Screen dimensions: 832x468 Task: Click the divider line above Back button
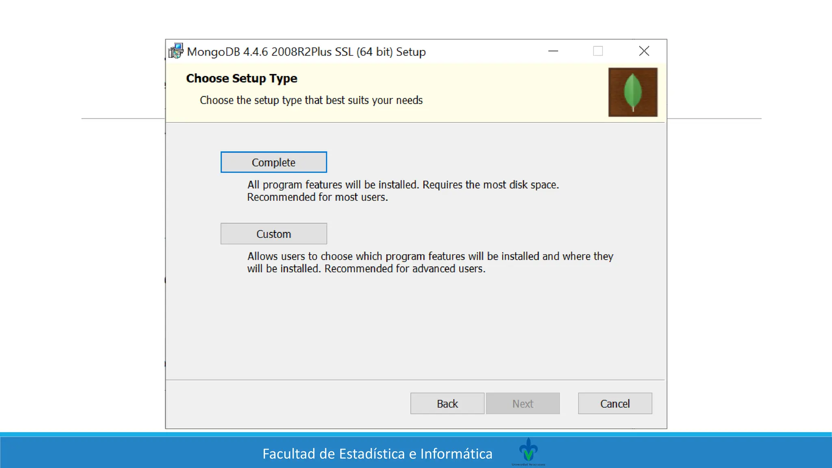pyautogui.click(x=414, y=380)
